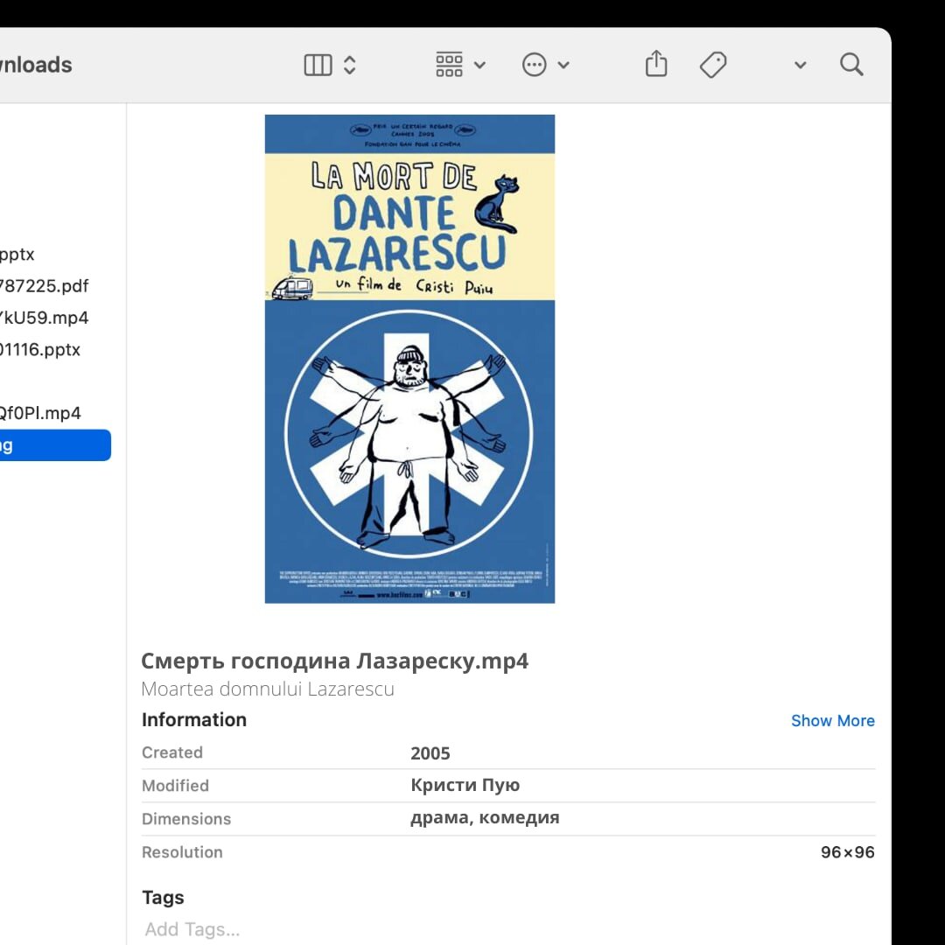Click the Show More link
This screenshot has height=945, width=945.
click(x=832, y=720)
